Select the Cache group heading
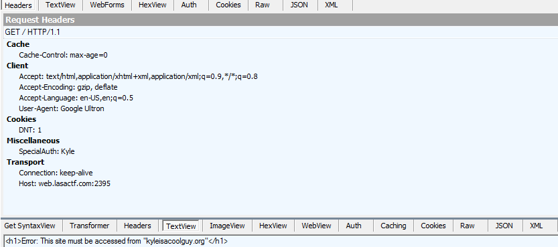 (18, 44)
